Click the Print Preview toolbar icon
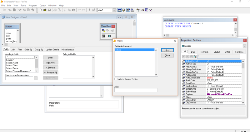The width and height of the screenshot is (250, 132). point(59,10)
